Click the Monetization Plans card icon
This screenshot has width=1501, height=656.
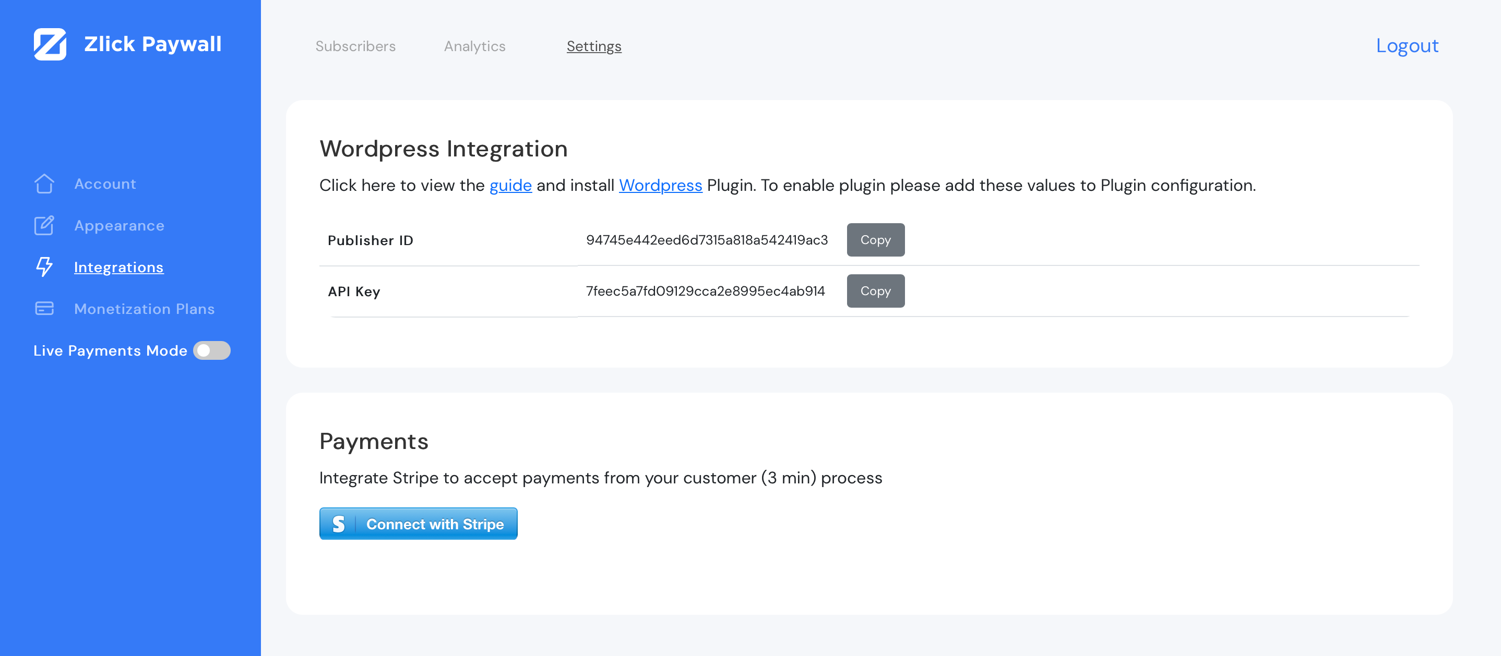(x=44, y=309)
